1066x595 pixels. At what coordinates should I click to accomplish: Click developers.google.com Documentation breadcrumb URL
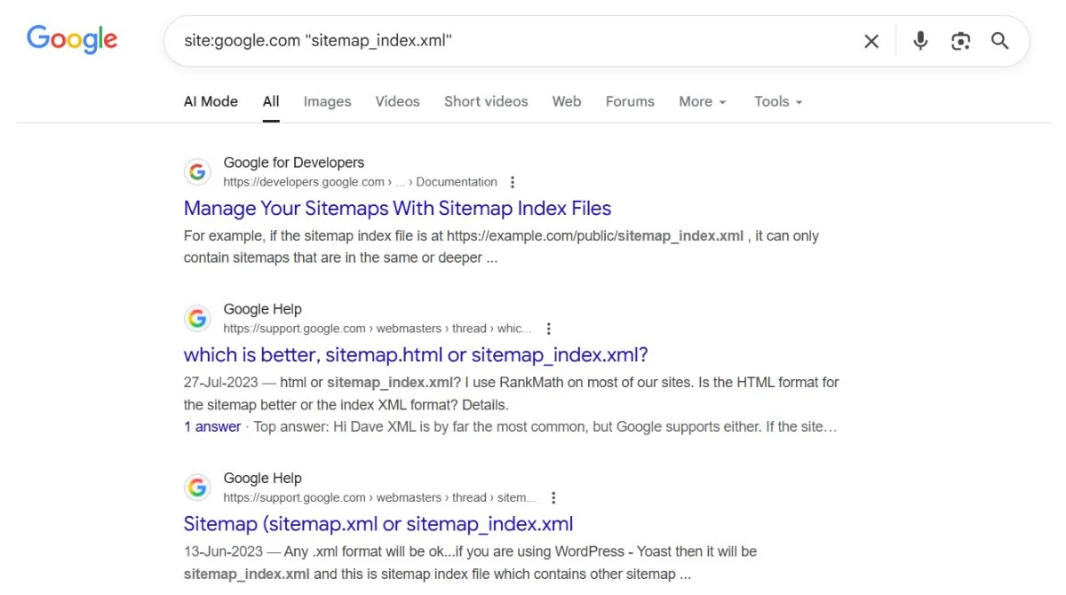click(x=360, y=182)
